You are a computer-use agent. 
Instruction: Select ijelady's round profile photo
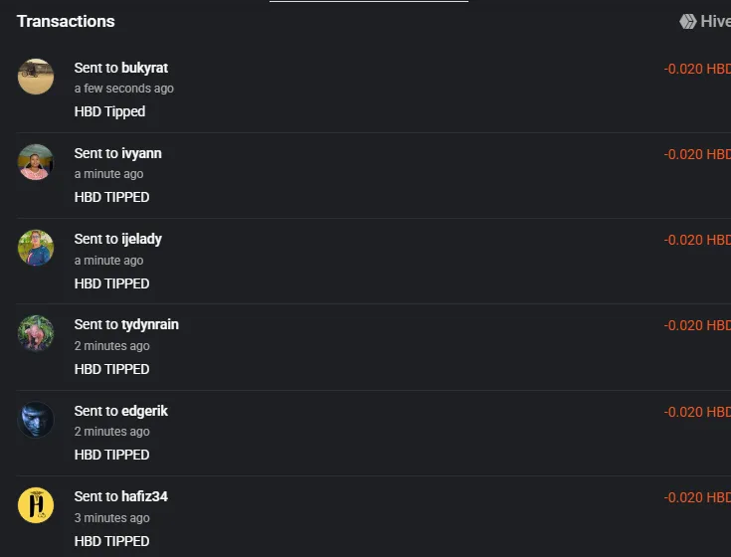coord(36,248)
